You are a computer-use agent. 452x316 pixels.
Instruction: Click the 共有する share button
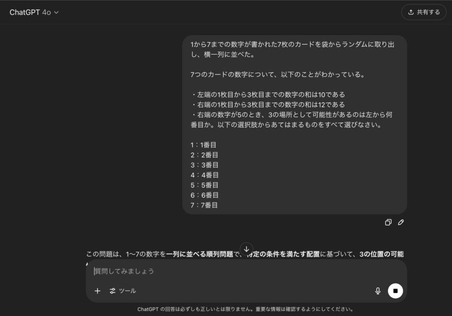(424, 12)
